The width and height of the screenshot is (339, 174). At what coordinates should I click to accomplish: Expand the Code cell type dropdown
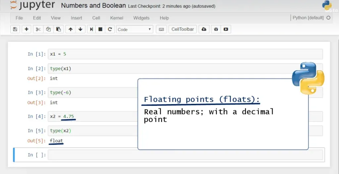[x=134, y=29]
